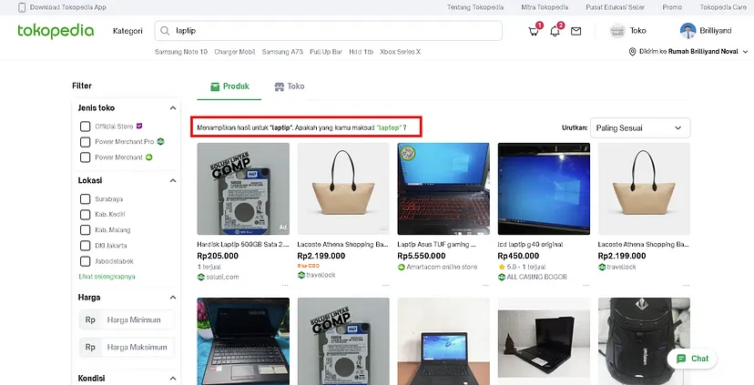Select the Pull Up Bar suggestion

[x=326, y=52]
